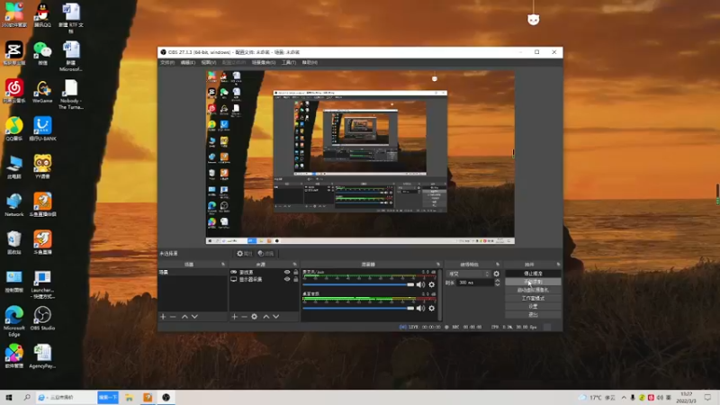Viewport: 720px width, 405px height.
Task: Open source properties gear in sources toolbar
Action: click(x=255, y=317)
